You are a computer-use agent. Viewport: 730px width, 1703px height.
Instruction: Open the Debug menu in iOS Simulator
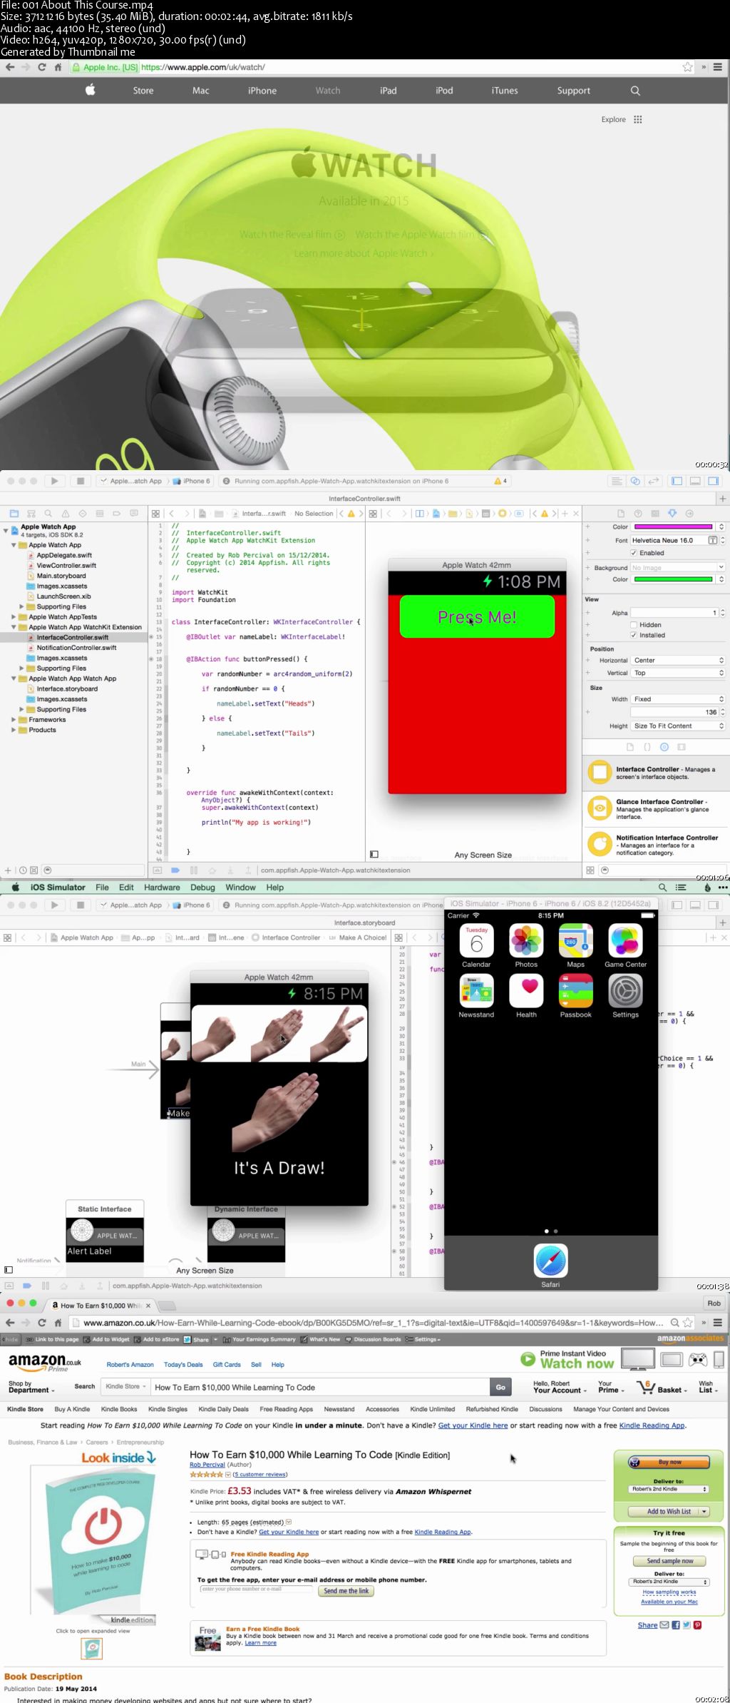coord(202,888)
